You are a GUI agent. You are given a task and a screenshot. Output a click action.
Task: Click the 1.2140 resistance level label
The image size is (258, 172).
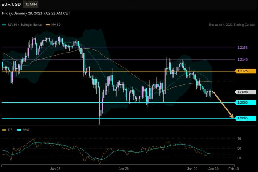(242, 59)
